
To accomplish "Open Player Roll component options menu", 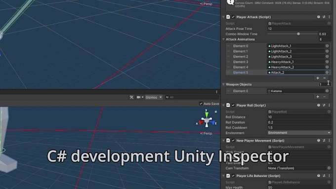I will click(329, 105).
